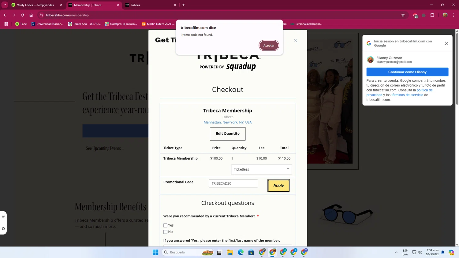Open the network tray icon
The width and height of the screenshot is (459, 258).
[414, 252]
